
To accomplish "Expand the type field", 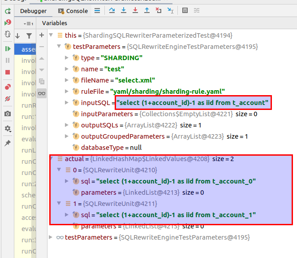I will pos(66,57).
